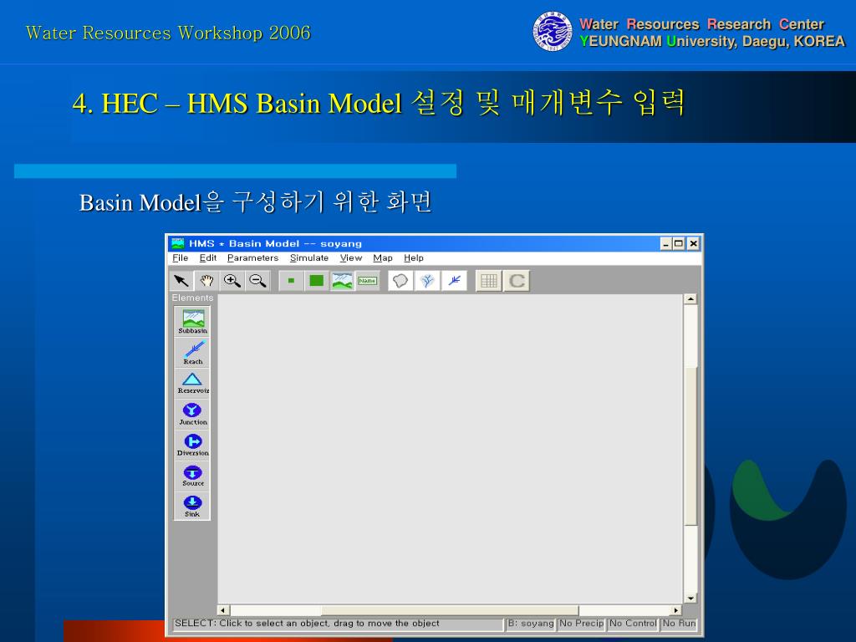Open the grid table toolbar button

click(x=488, y=281)
